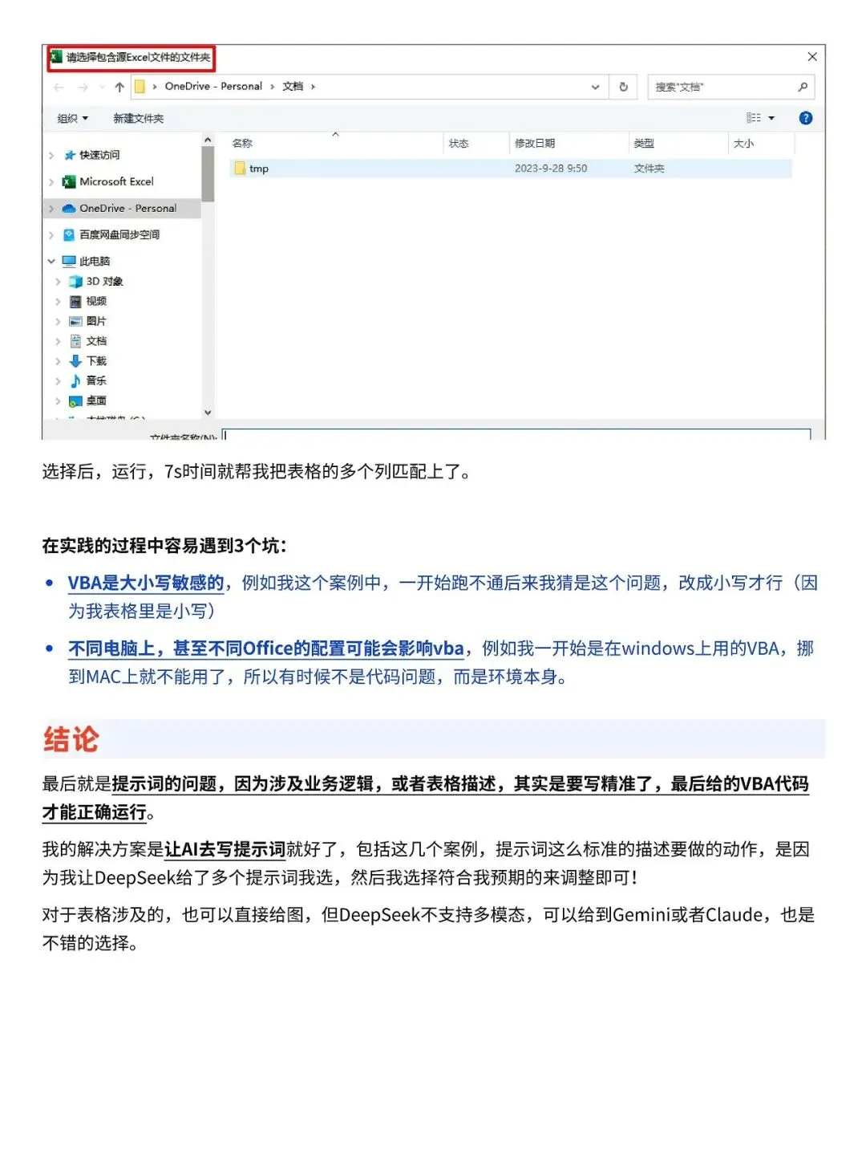Open 下载 folder in tree

point(96,361)
